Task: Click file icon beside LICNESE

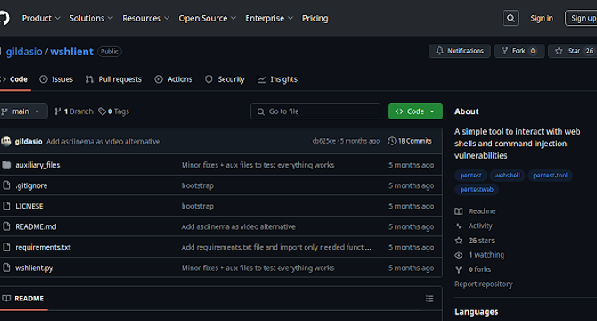Action: [6, 206]
